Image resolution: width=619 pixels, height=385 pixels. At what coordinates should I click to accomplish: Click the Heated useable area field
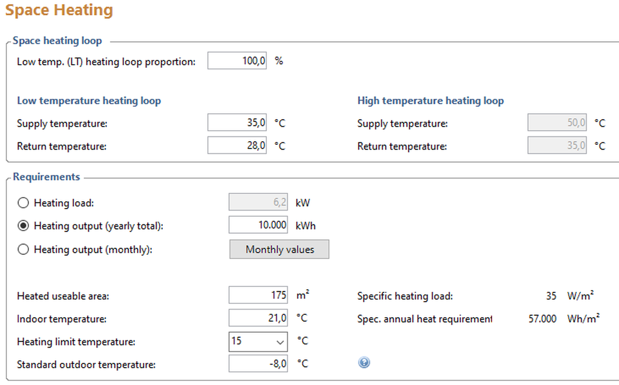(x=258, y=295)
